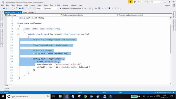Screen dimensions: 176x99
Task: Open the Solution Explorer side tab
Action: point(174,25)
